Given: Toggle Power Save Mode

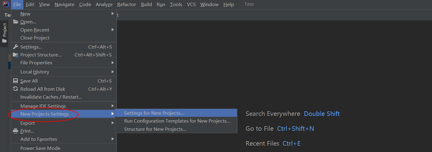Looking at the screenshot, I should click(40, 148).
